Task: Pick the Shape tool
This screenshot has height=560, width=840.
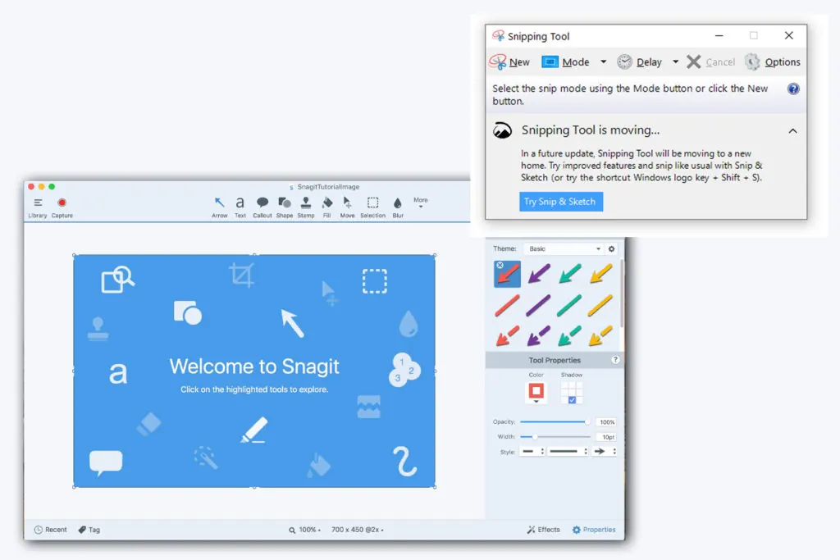Action: click(285, 207)
